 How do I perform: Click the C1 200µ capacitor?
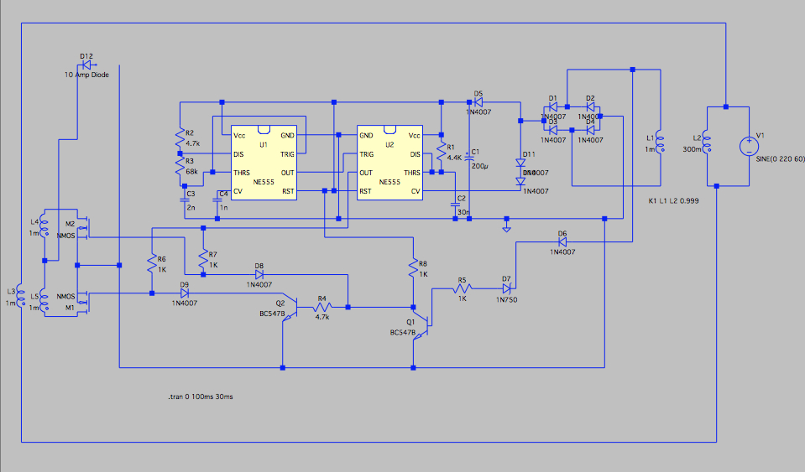[469, 158]
